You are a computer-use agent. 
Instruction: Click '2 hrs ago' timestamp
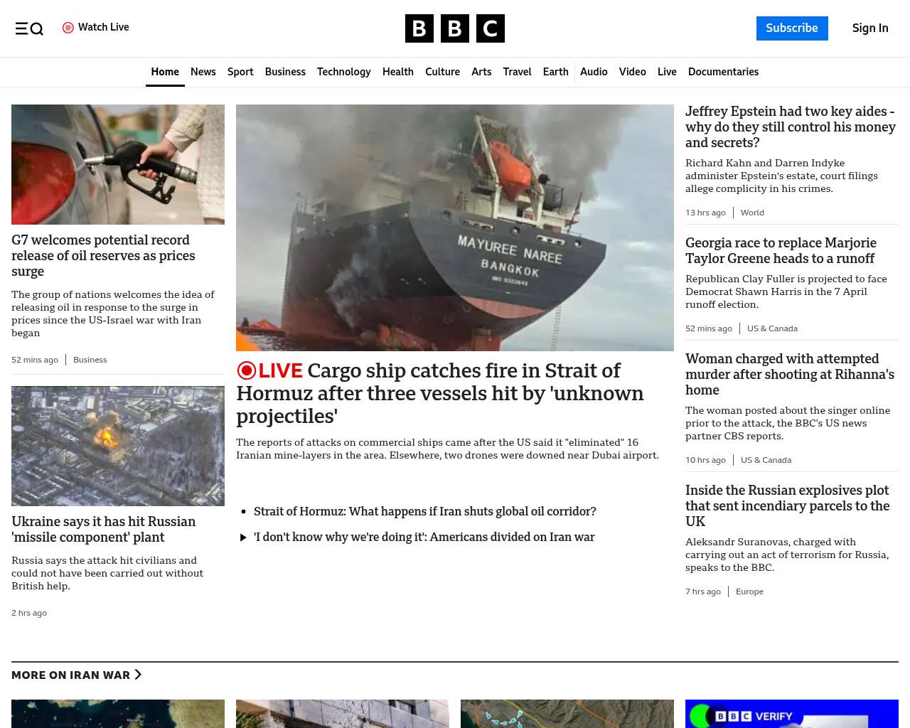pyautogui.click(x=29, y=613)
